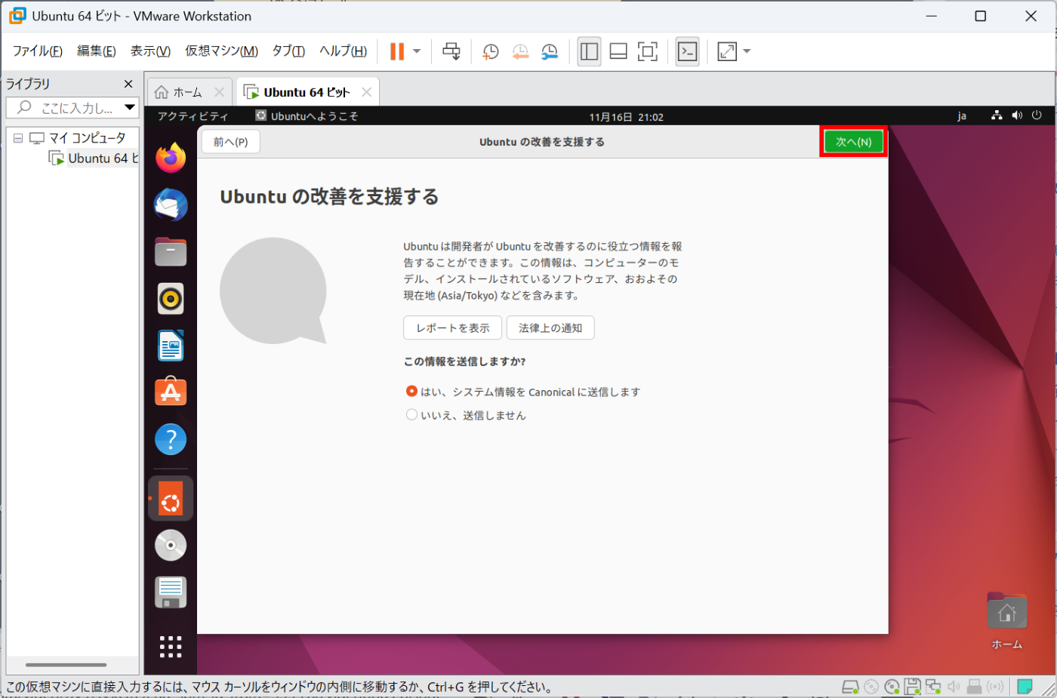The image size is (1057, 698).
Task: Click the network adapter status bar icon
Action: [933, 687]
